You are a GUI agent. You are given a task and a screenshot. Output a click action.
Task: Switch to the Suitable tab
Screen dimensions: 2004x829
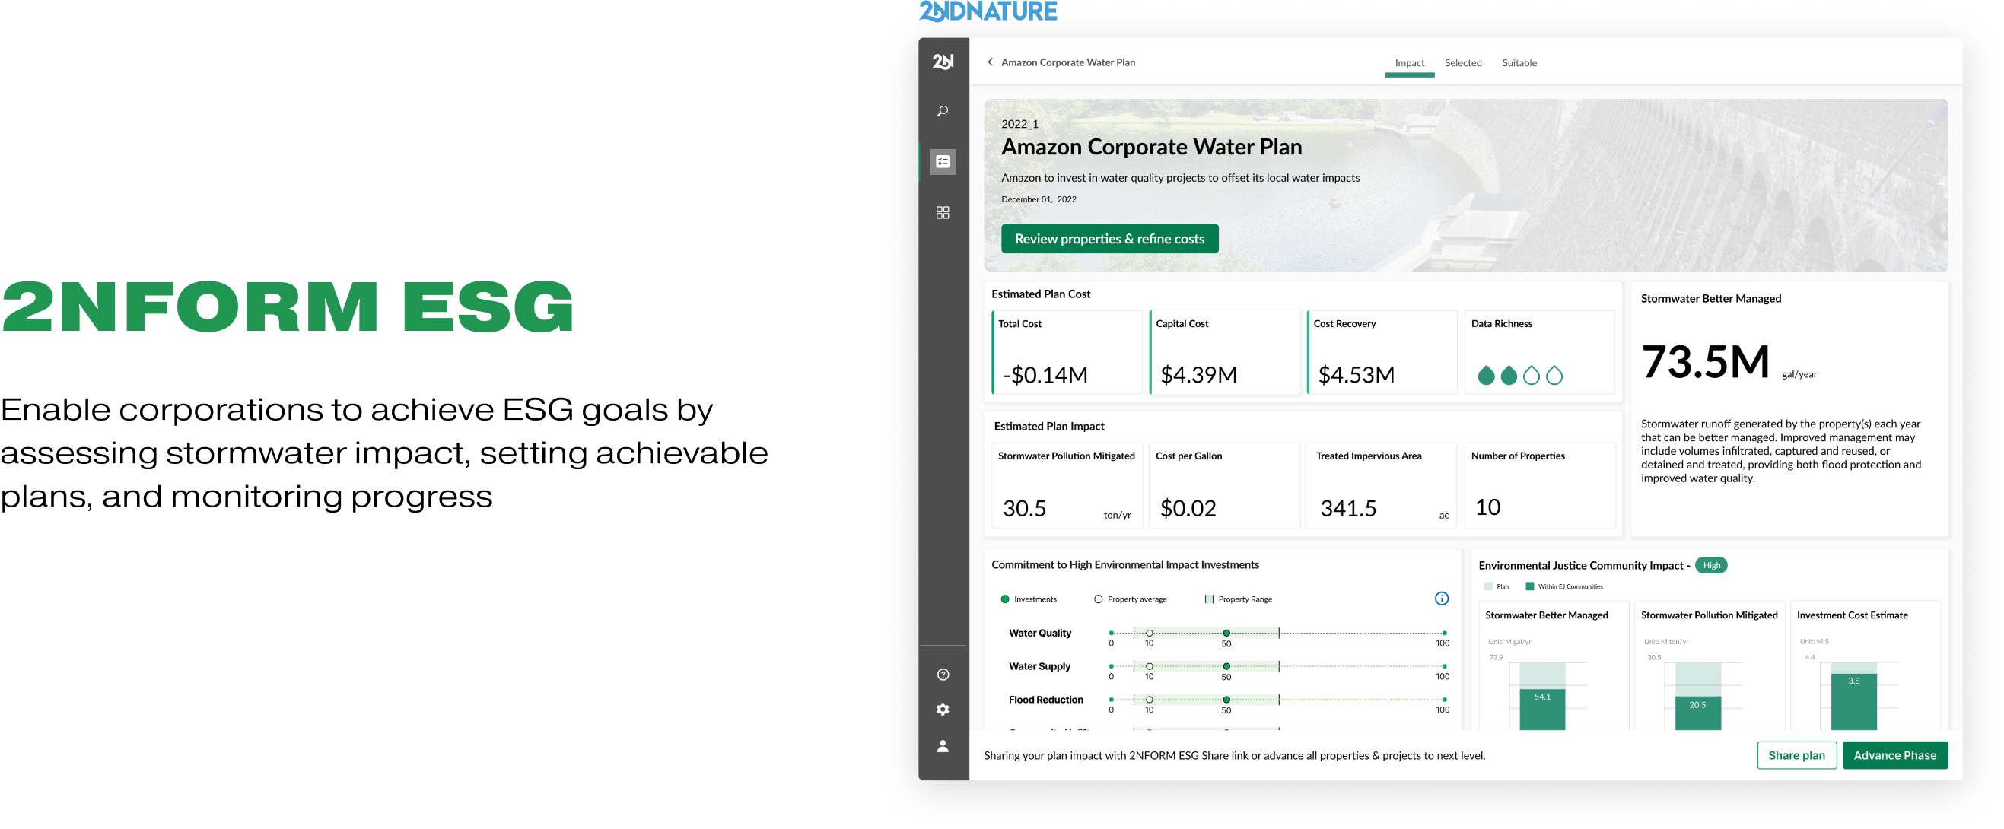pyautogui.click(x=1519, y=63)
